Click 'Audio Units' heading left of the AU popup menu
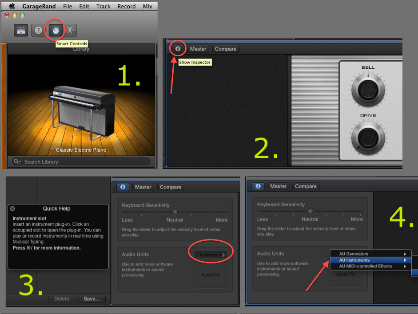This screenshot has width=418, height=314. (271, 254)
